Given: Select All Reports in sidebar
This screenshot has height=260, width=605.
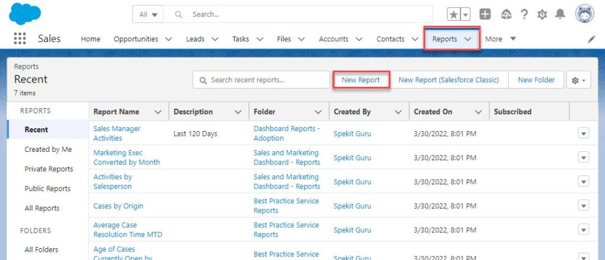Looking at the screenshot, I should coord(42,209).
